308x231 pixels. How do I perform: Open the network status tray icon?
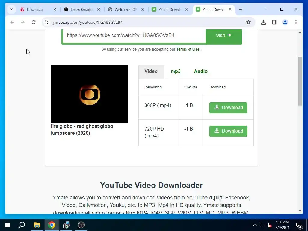(x=262, y=225)
